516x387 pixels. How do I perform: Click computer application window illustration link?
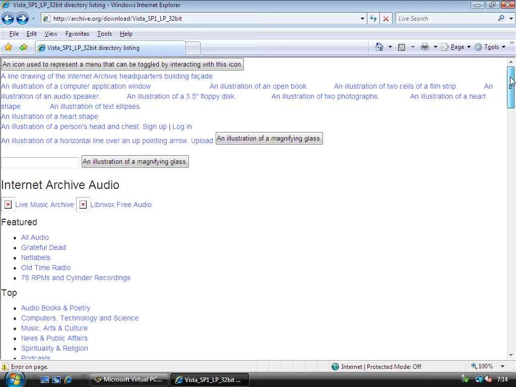pyautogui.click(x=76, y=86)
